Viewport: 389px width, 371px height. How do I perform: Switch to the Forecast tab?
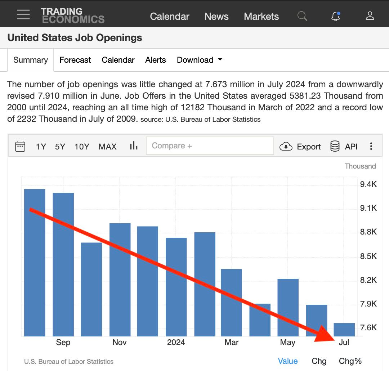coord(75,60)
